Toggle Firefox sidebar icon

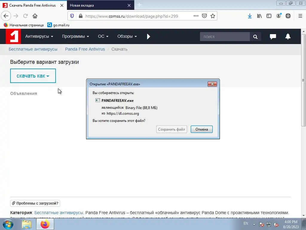click(269, 16)
